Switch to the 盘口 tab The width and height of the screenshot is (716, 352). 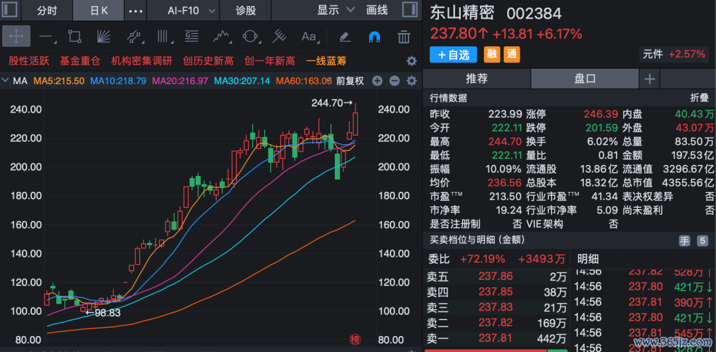coord(585,79)
